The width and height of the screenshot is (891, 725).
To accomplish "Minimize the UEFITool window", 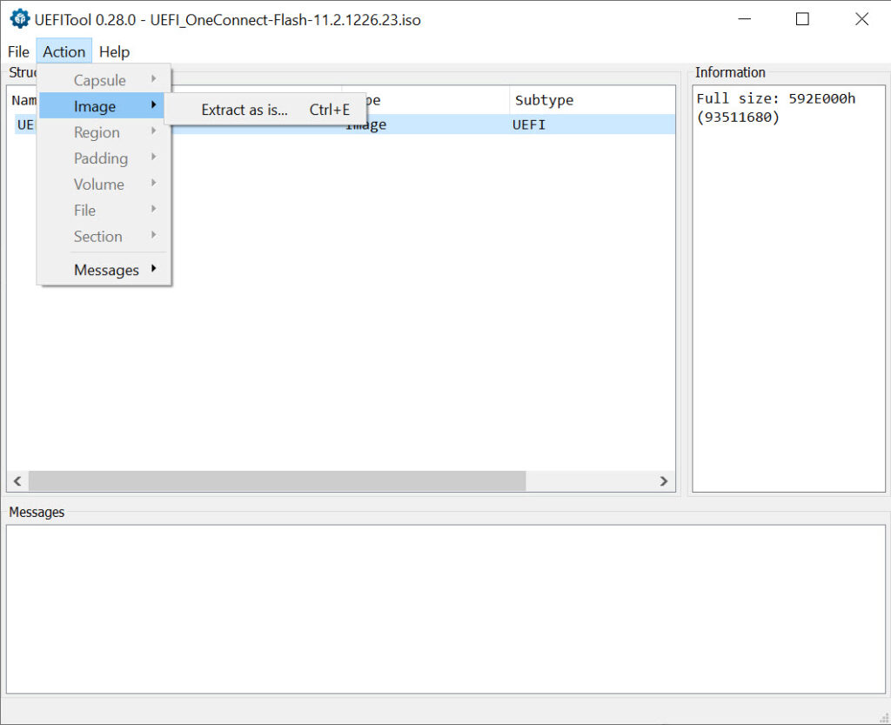I will 745,19.
